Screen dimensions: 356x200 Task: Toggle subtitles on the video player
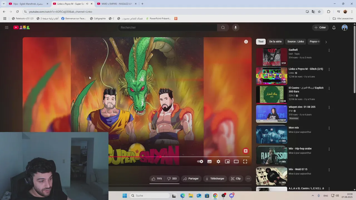[209, 161]
